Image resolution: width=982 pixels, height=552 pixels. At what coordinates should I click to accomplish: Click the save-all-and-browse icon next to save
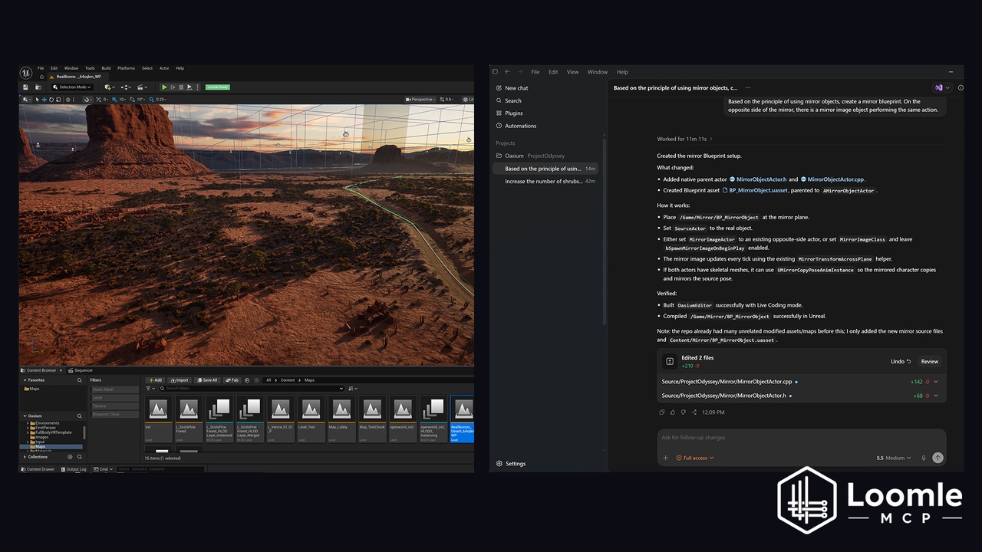38,87
